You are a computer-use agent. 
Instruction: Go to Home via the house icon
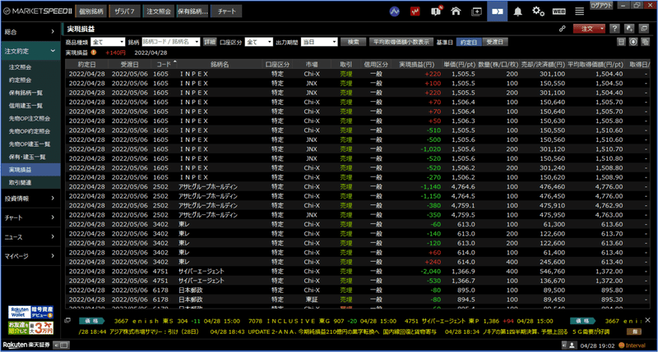[456, 11]
